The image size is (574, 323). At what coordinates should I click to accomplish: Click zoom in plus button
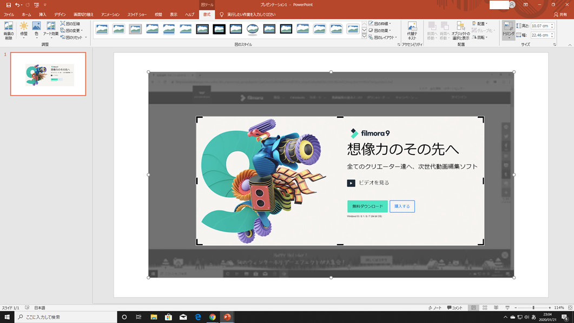click(x=550, y=308)
